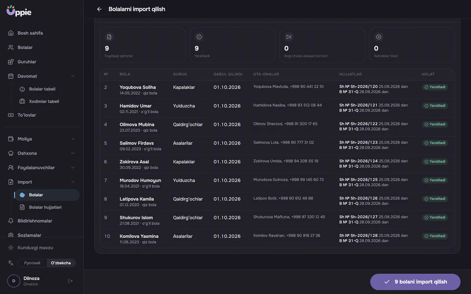The height and width of the screenshot is (294, 471).
Task: Click the Xodimlar tabeli briefcase icon
Action: pos(22,101)
